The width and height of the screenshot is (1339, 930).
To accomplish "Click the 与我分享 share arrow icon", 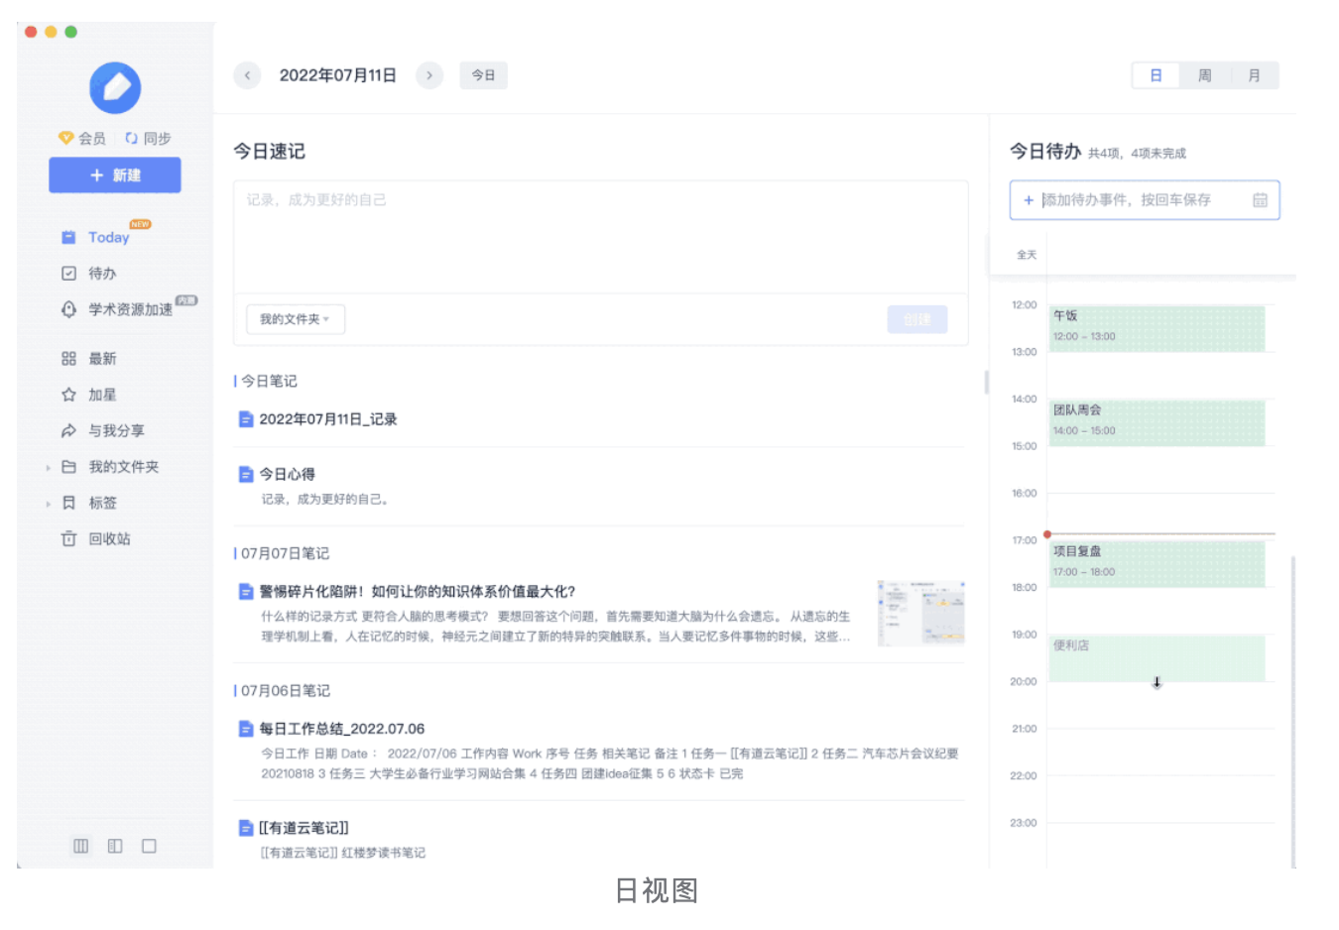I will (x=68, y=430).
